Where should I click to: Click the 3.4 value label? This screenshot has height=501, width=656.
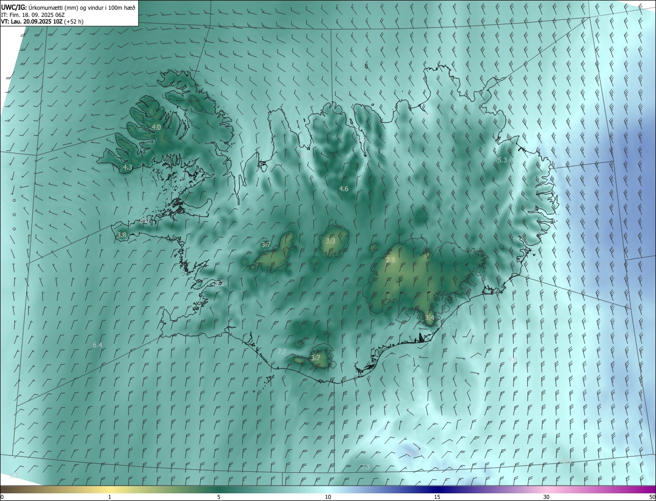tap(429, 318)
